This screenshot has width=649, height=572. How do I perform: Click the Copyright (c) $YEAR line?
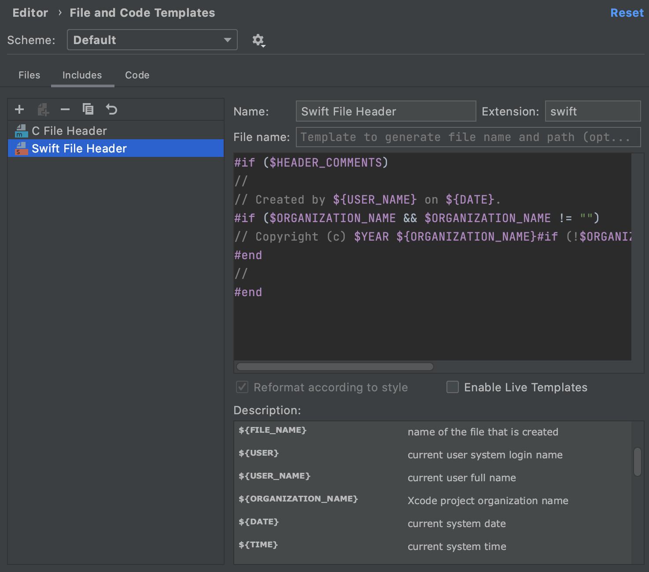pyautogui.click(x=433, y=237)
